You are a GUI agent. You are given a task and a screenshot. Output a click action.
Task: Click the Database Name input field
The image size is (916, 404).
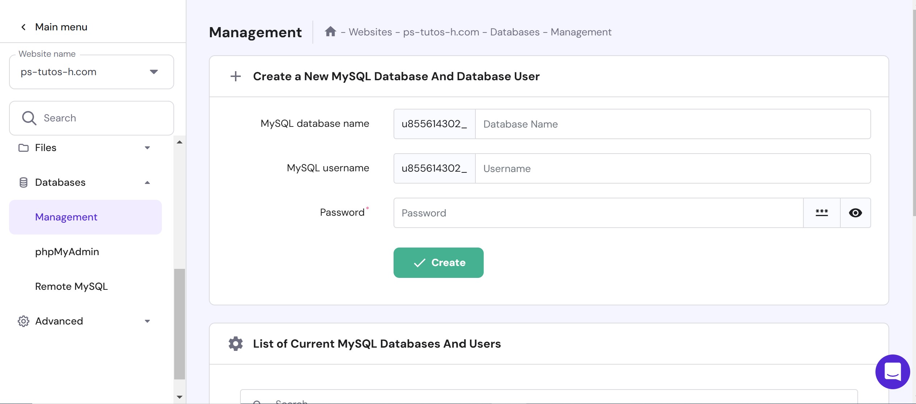[x=673, y=124]
